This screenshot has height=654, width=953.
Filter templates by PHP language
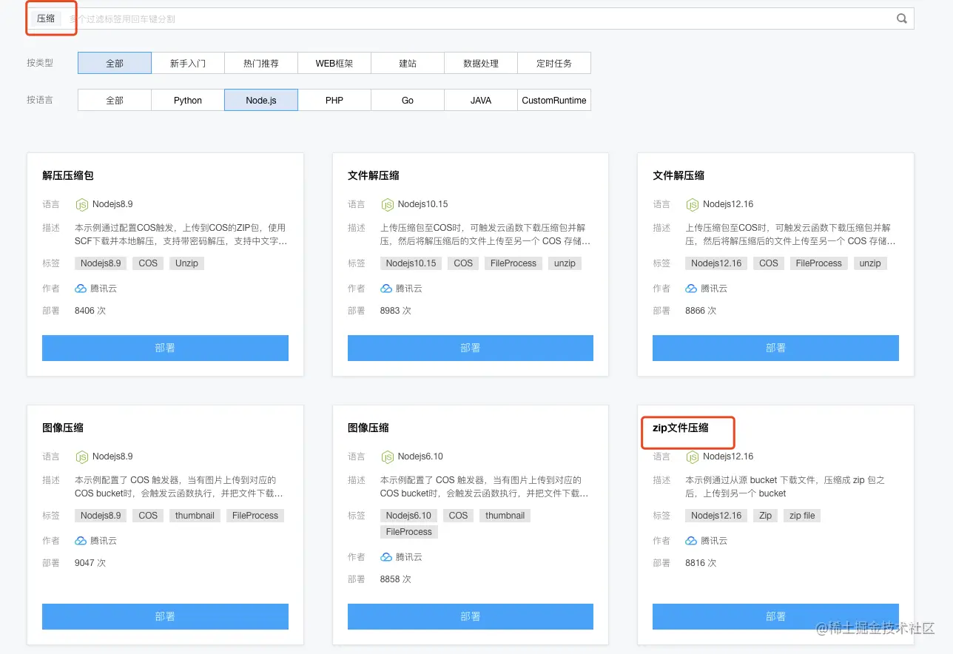click(334, 100)
